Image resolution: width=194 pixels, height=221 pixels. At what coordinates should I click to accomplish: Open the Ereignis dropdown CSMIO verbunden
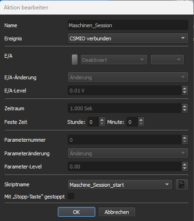click(x=128, y=38)
